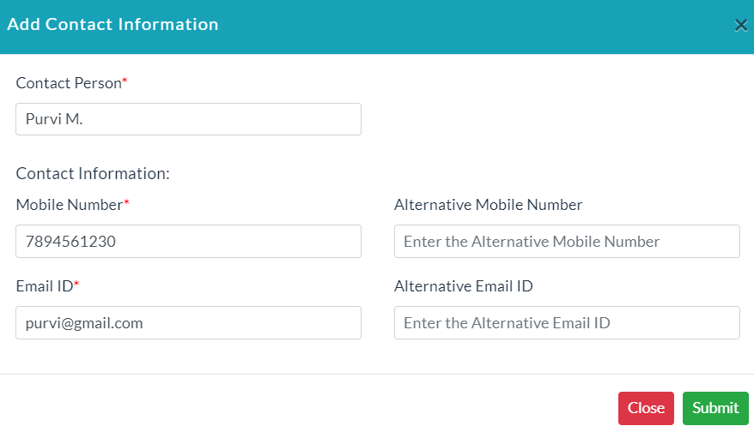Click the Add Contact Information dialog title
The width and height of the screenshot is (754, 432).
113,25
